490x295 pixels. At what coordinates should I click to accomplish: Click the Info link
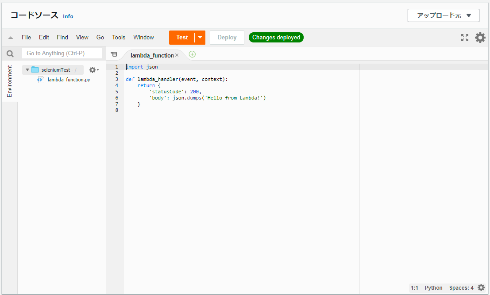tap(68, 16)
